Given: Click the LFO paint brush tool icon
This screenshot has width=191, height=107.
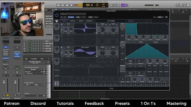Looking at the screenshot, I should [x=127, y=42].
